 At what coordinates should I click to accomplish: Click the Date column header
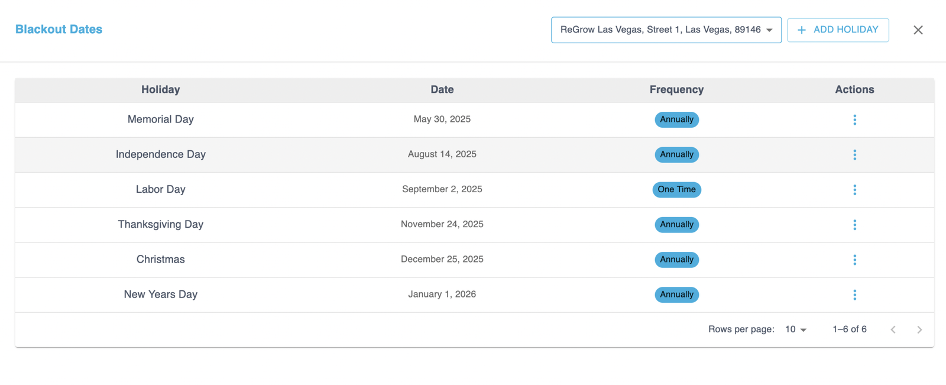point(442,90)
